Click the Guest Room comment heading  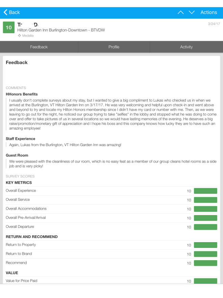tap(17, 155)
